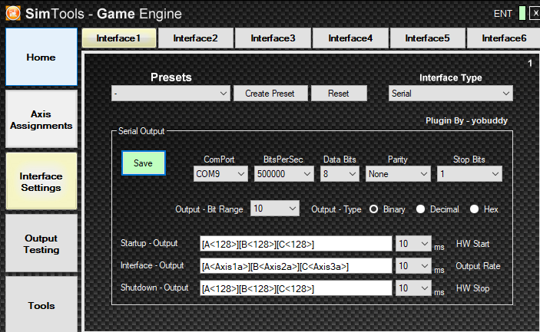Select the Decimal output type

coord(420,209)
